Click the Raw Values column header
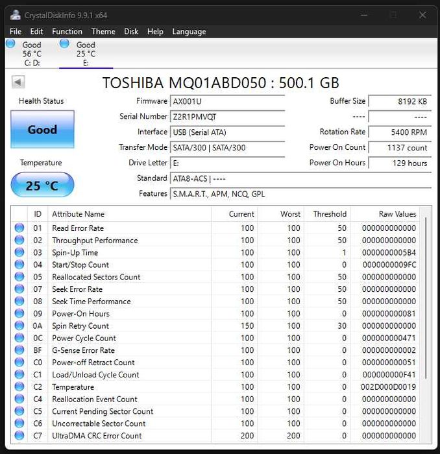The width and height of the screenshot is (440, 454). pyautogui.click(x=385, y=214)
